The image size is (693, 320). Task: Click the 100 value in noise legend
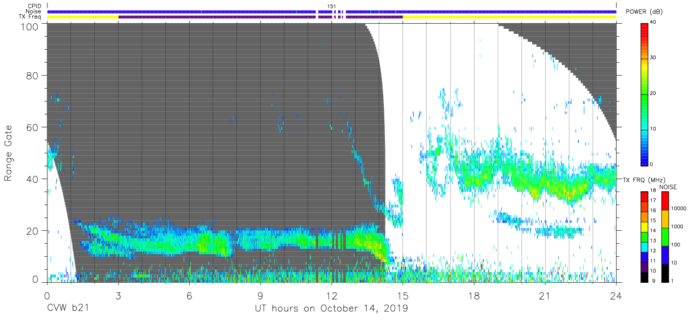pyautogui.click(x=676, y=244)
